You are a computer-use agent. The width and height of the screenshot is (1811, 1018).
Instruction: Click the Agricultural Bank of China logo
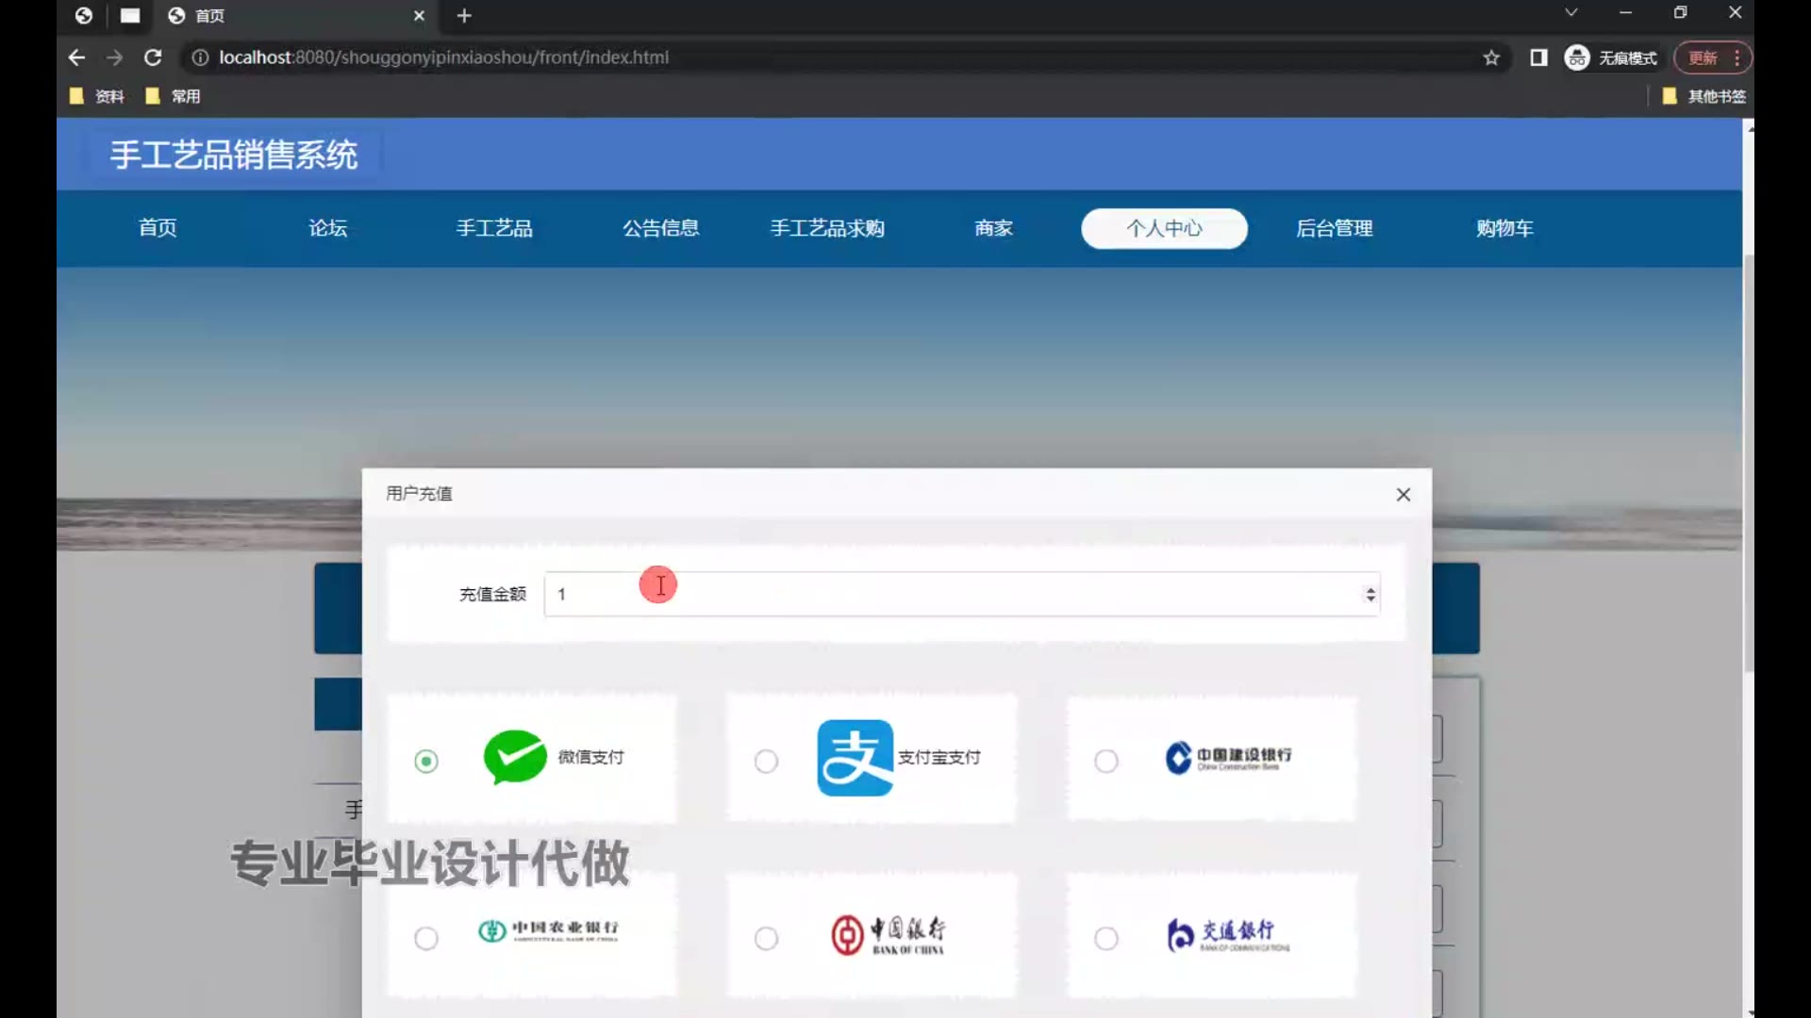coord(548,930)
